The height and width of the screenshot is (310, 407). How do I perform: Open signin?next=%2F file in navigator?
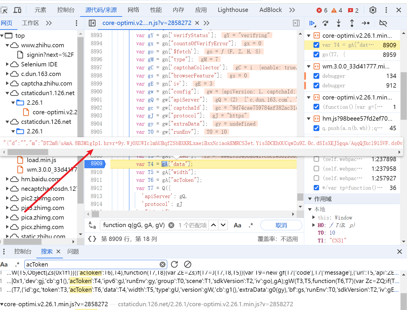(x=50, y=55)
